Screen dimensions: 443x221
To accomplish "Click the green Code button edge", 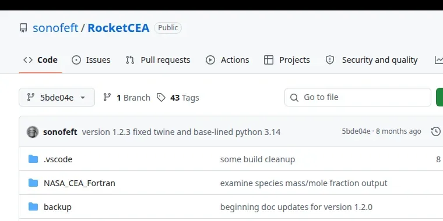I will tap(440, 97).
